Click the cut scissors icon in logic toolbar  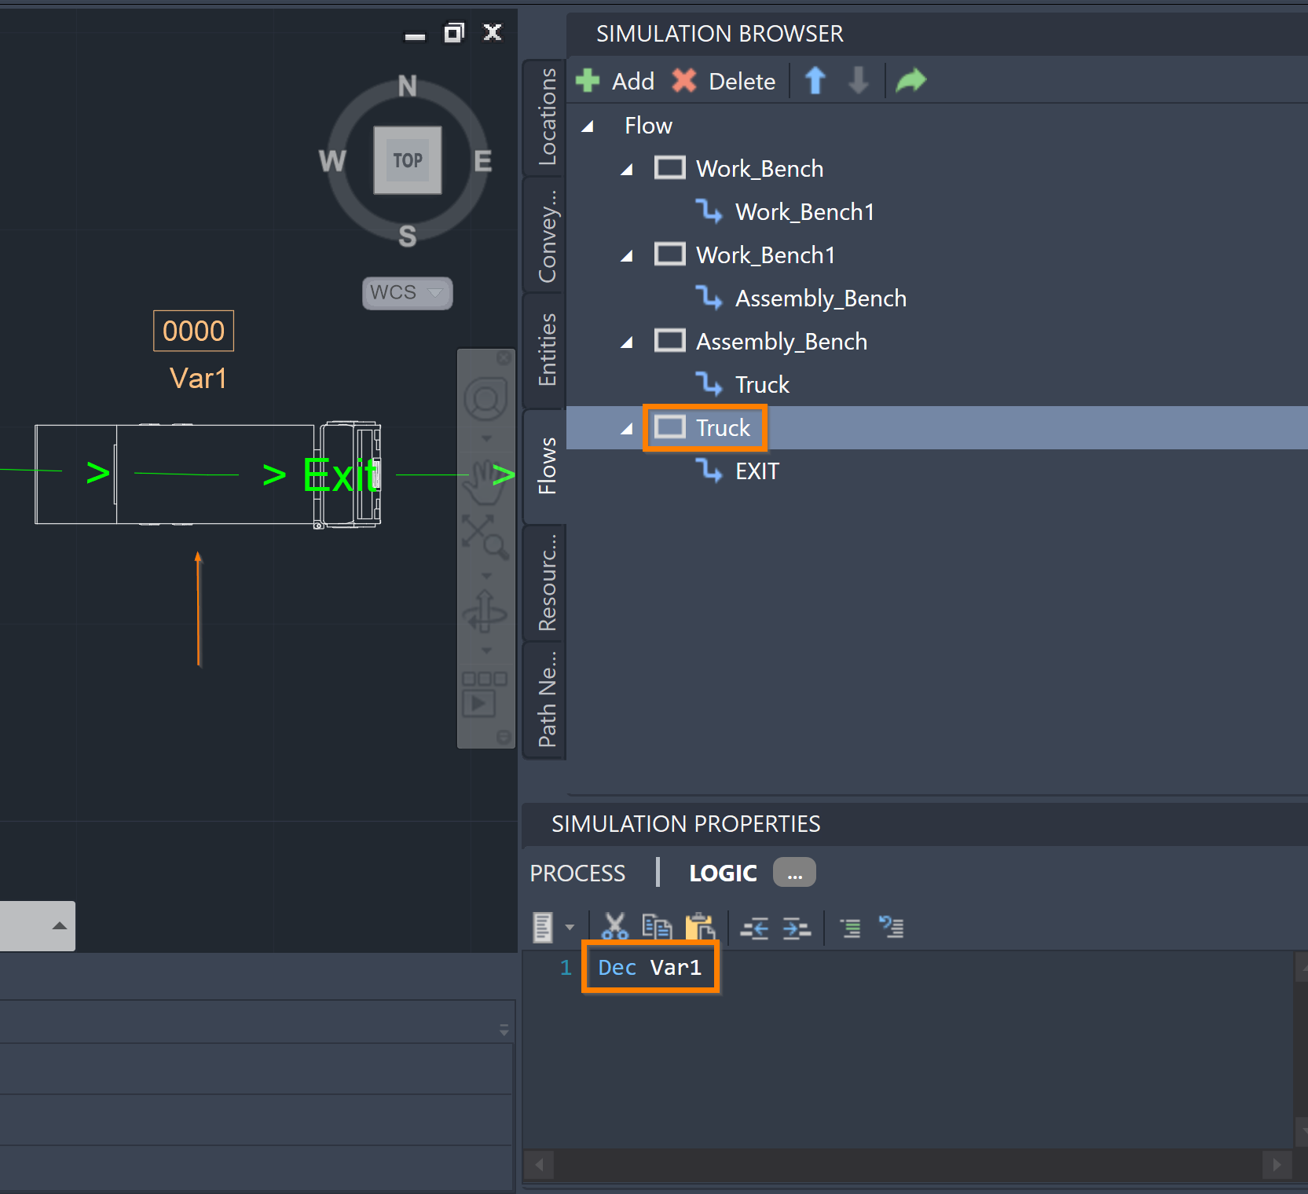[x=614, y=927]
